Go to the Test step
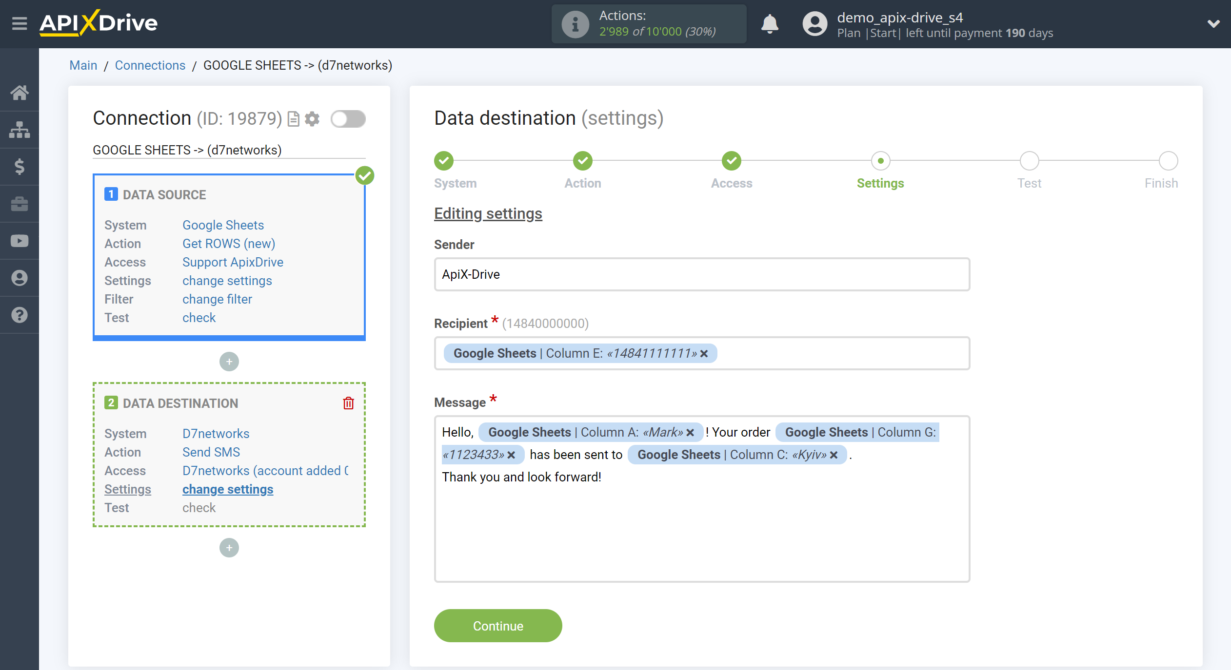The image size is (1231, 670). coord(1029,161)
